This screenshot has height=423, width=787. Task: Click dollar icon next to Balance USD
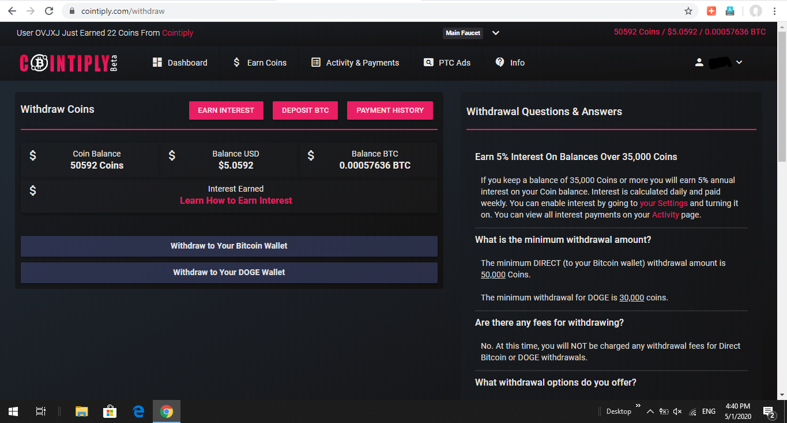pyautogui.click(x=172, y=155)
